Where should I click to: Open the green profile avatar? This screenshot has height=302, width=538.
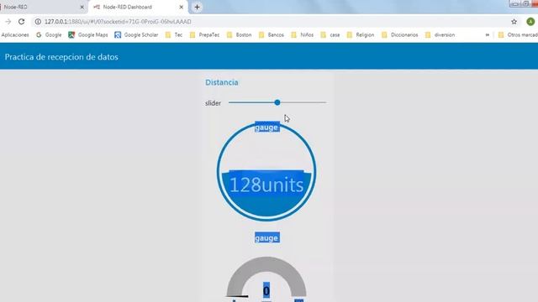click(x=530, y=22)
